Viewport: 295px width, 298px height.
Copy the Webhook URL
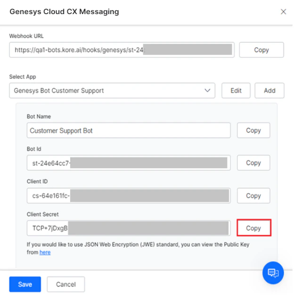pyautogui.click(x=262, y=50)
